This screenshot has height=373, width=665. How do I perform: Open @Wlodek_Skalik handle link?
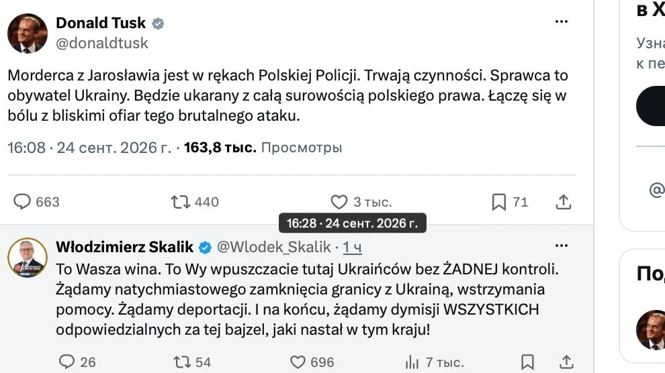[273, 247]
